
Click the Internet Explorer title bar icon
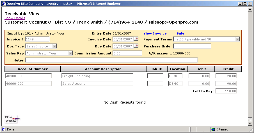(4, 4)
